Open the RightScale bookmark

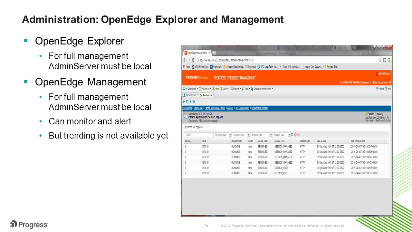[216, 67]
